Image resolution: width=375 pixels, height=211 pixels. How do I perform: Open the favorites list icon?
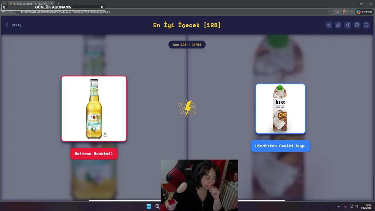tap(337, 12)
